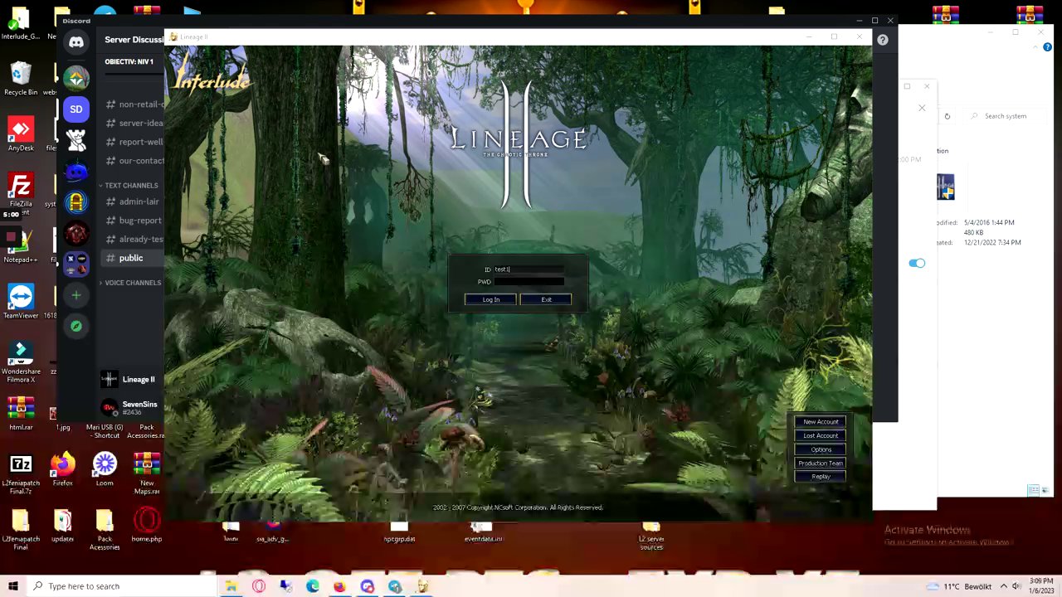Open the #server-idea channel in Discord

click(134, 123)
